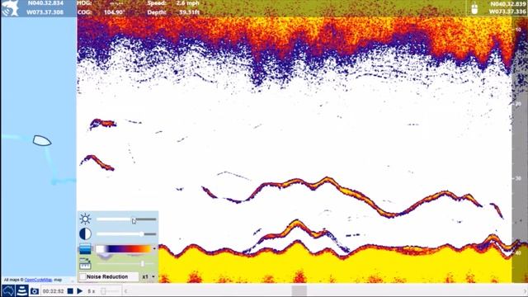Enable the Noise Reduction checkbox
This screenshot has width=528, height=297.
tap(82, 277)
